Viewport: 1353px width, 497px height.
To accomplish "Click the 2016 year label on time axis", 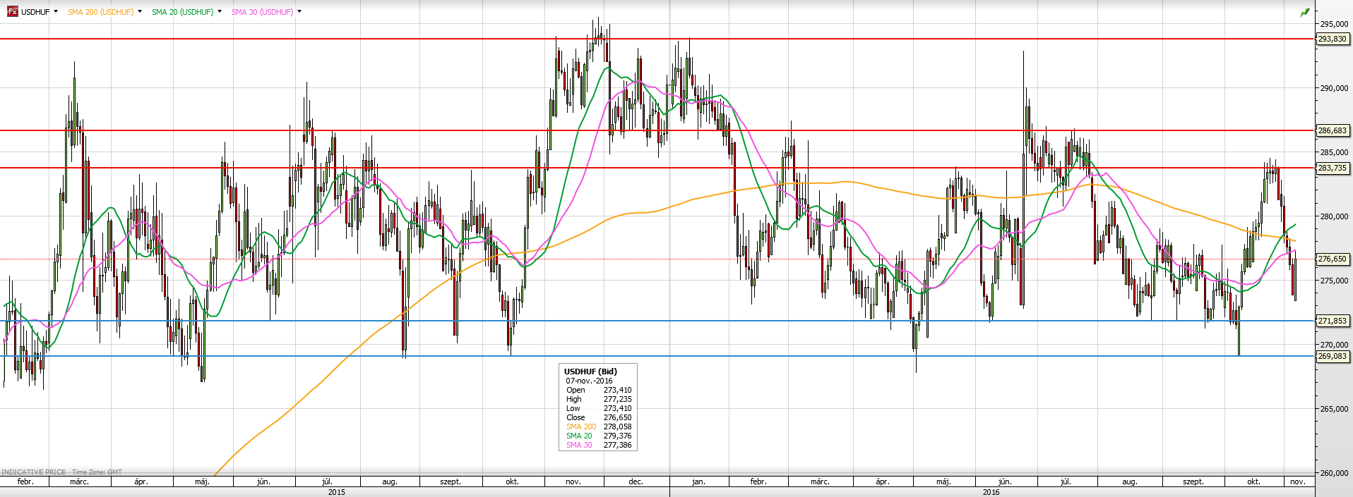I will point(991,492).
